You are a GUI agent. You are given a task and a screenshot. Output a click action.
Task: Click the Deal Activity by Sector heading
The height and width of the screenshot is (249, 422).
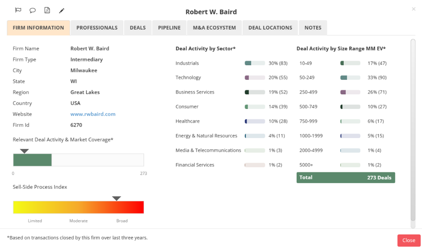(x=205, y=49)
